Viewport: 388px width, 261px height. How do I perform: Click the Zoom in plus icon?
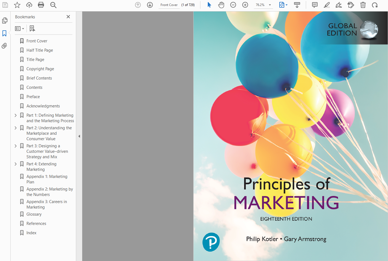coord(245,5)
